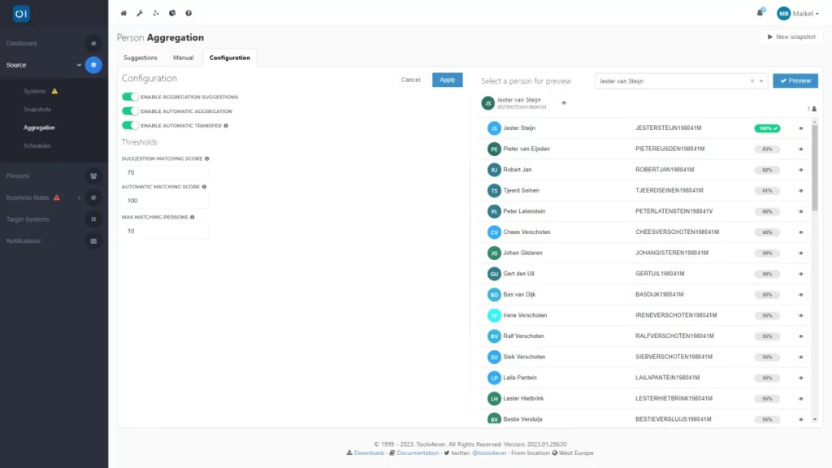Click the notifications bell icon
Viewport: 832px width, 468px height.
pos(760,11)
